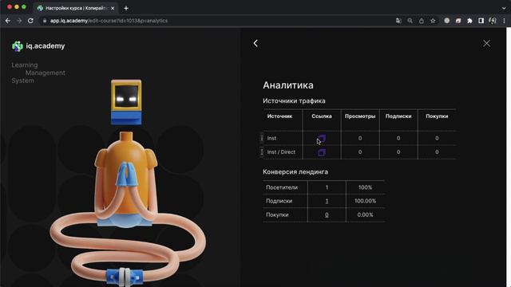
Task: Select the Inst source name
Action: coord(271,138)
